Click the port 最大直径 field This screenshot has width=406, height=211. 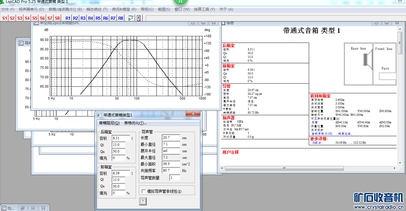point(171,157)
